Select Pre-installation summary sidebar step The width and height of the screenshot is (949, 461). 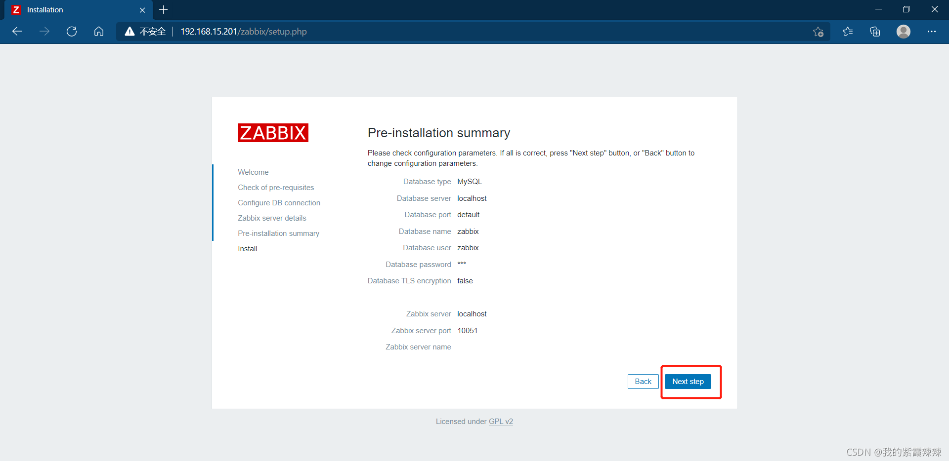[278, 233]
